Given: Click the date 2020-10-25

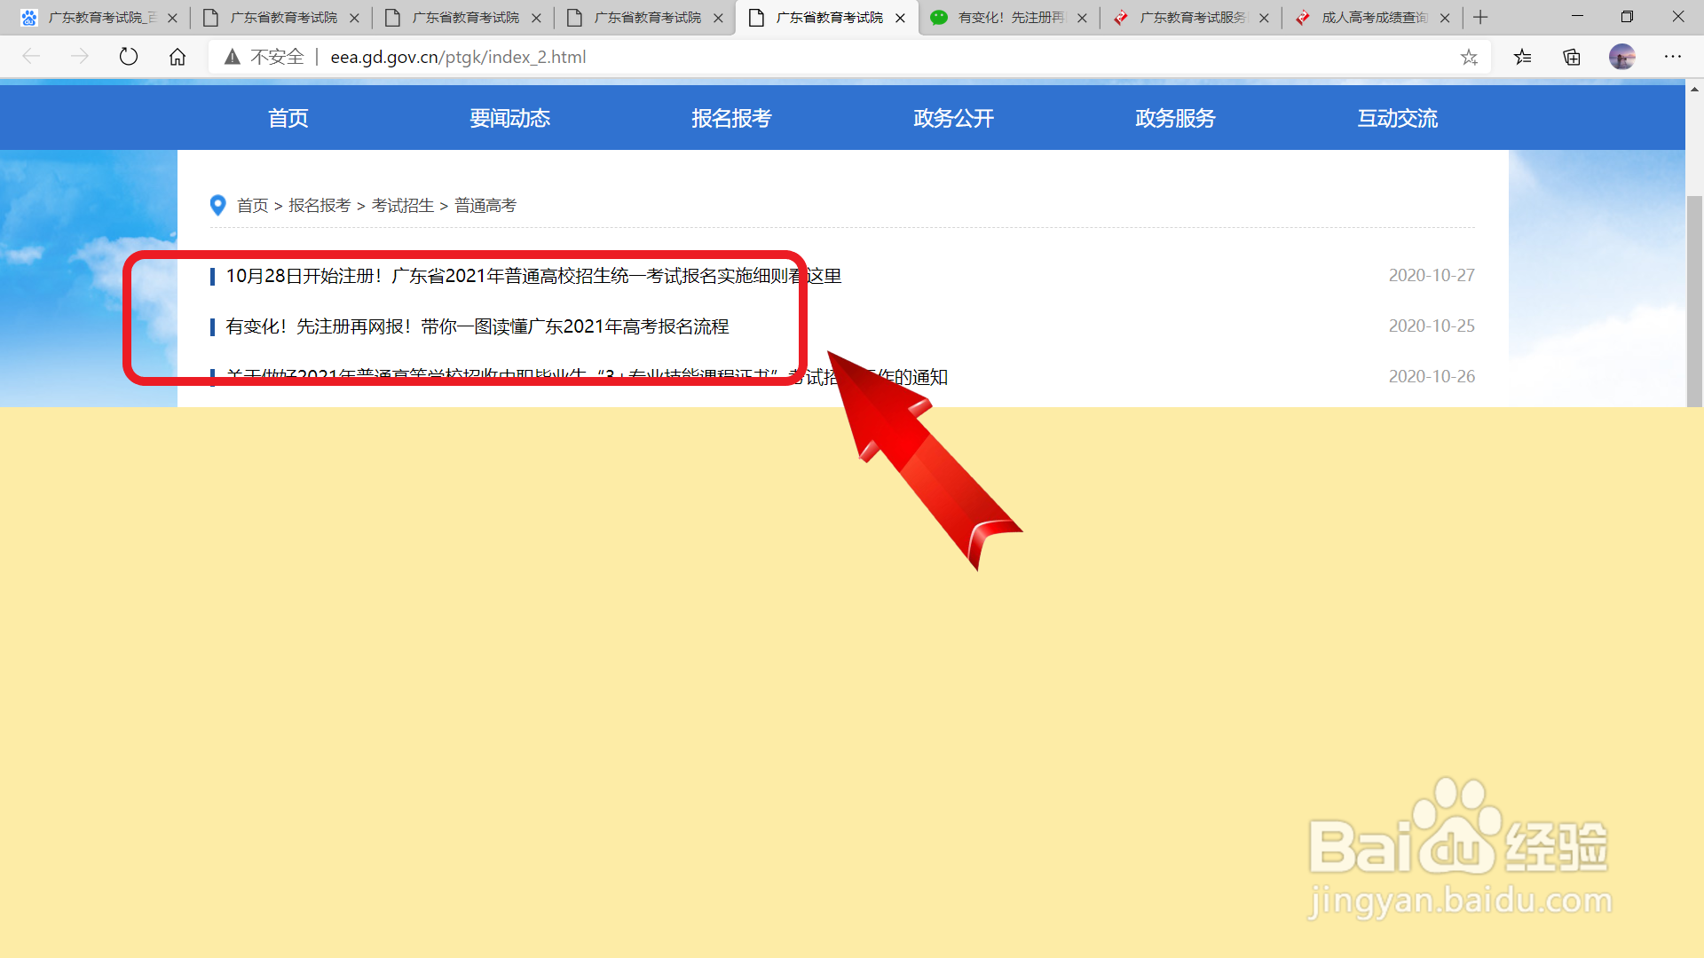Looking at the screenshot, I should (x=1432, y=326).
